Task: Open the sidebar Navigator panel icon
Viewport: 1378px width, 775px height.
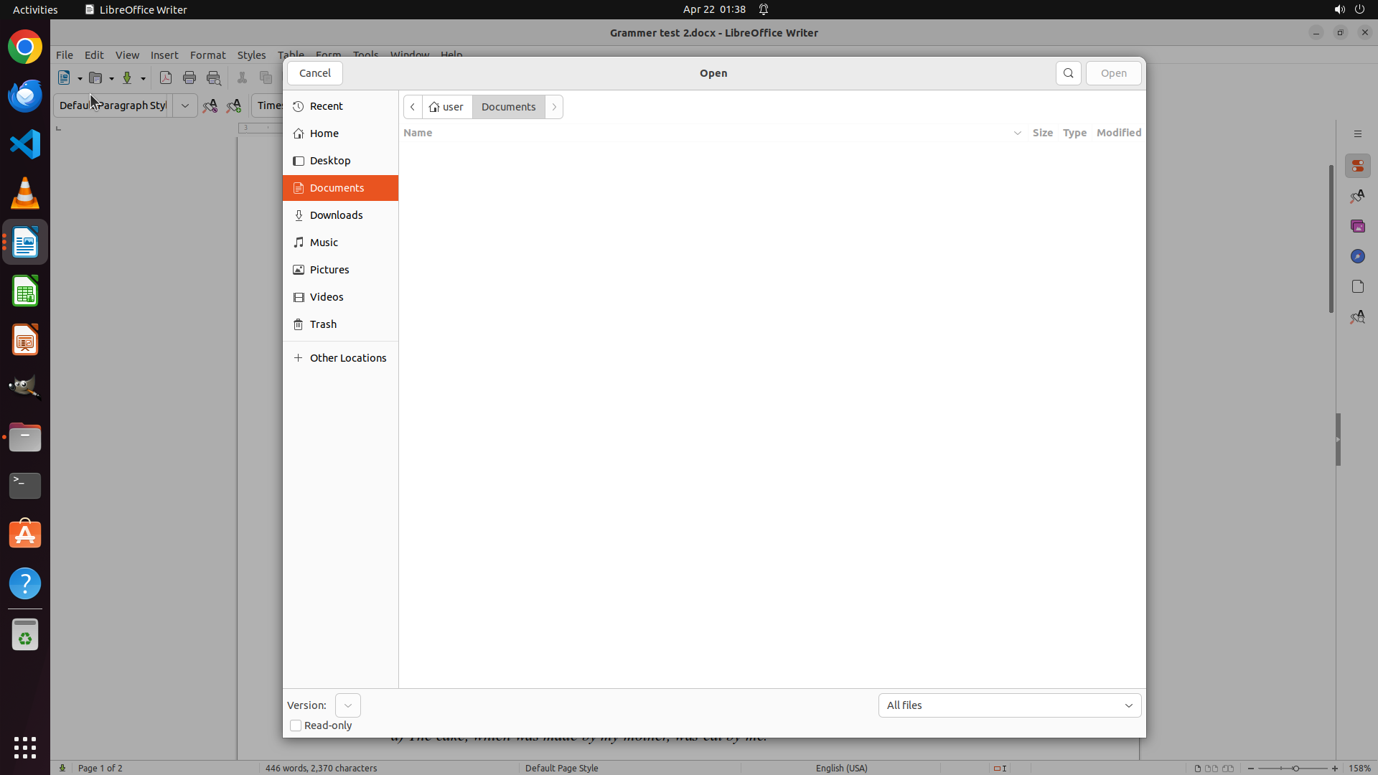Action: pyautogui.click(x=1357, y=256)
